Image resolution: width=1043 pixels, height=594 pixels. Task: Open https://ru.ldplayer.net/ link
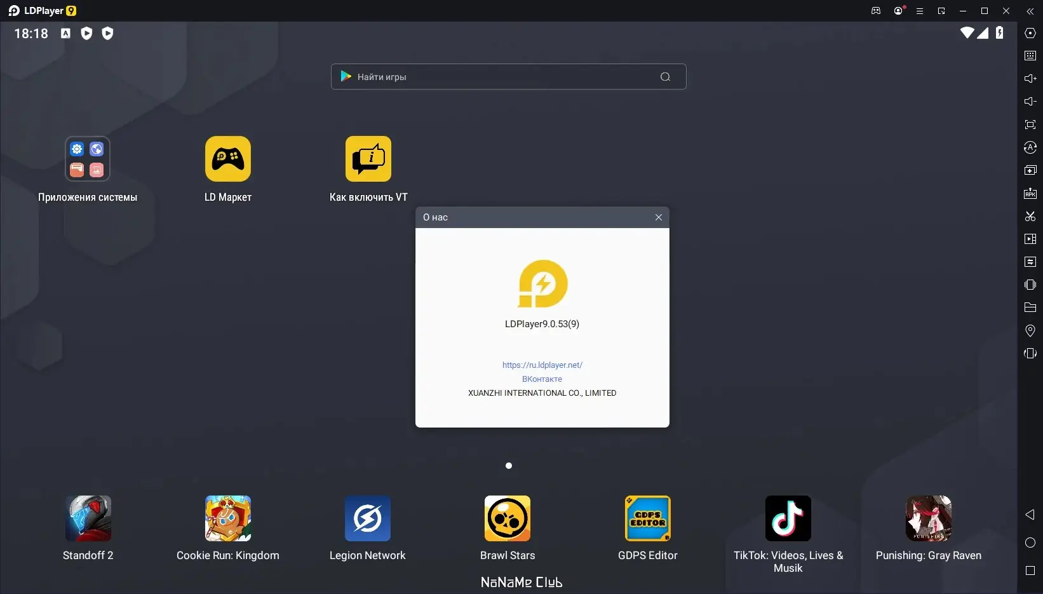[542, 365]
